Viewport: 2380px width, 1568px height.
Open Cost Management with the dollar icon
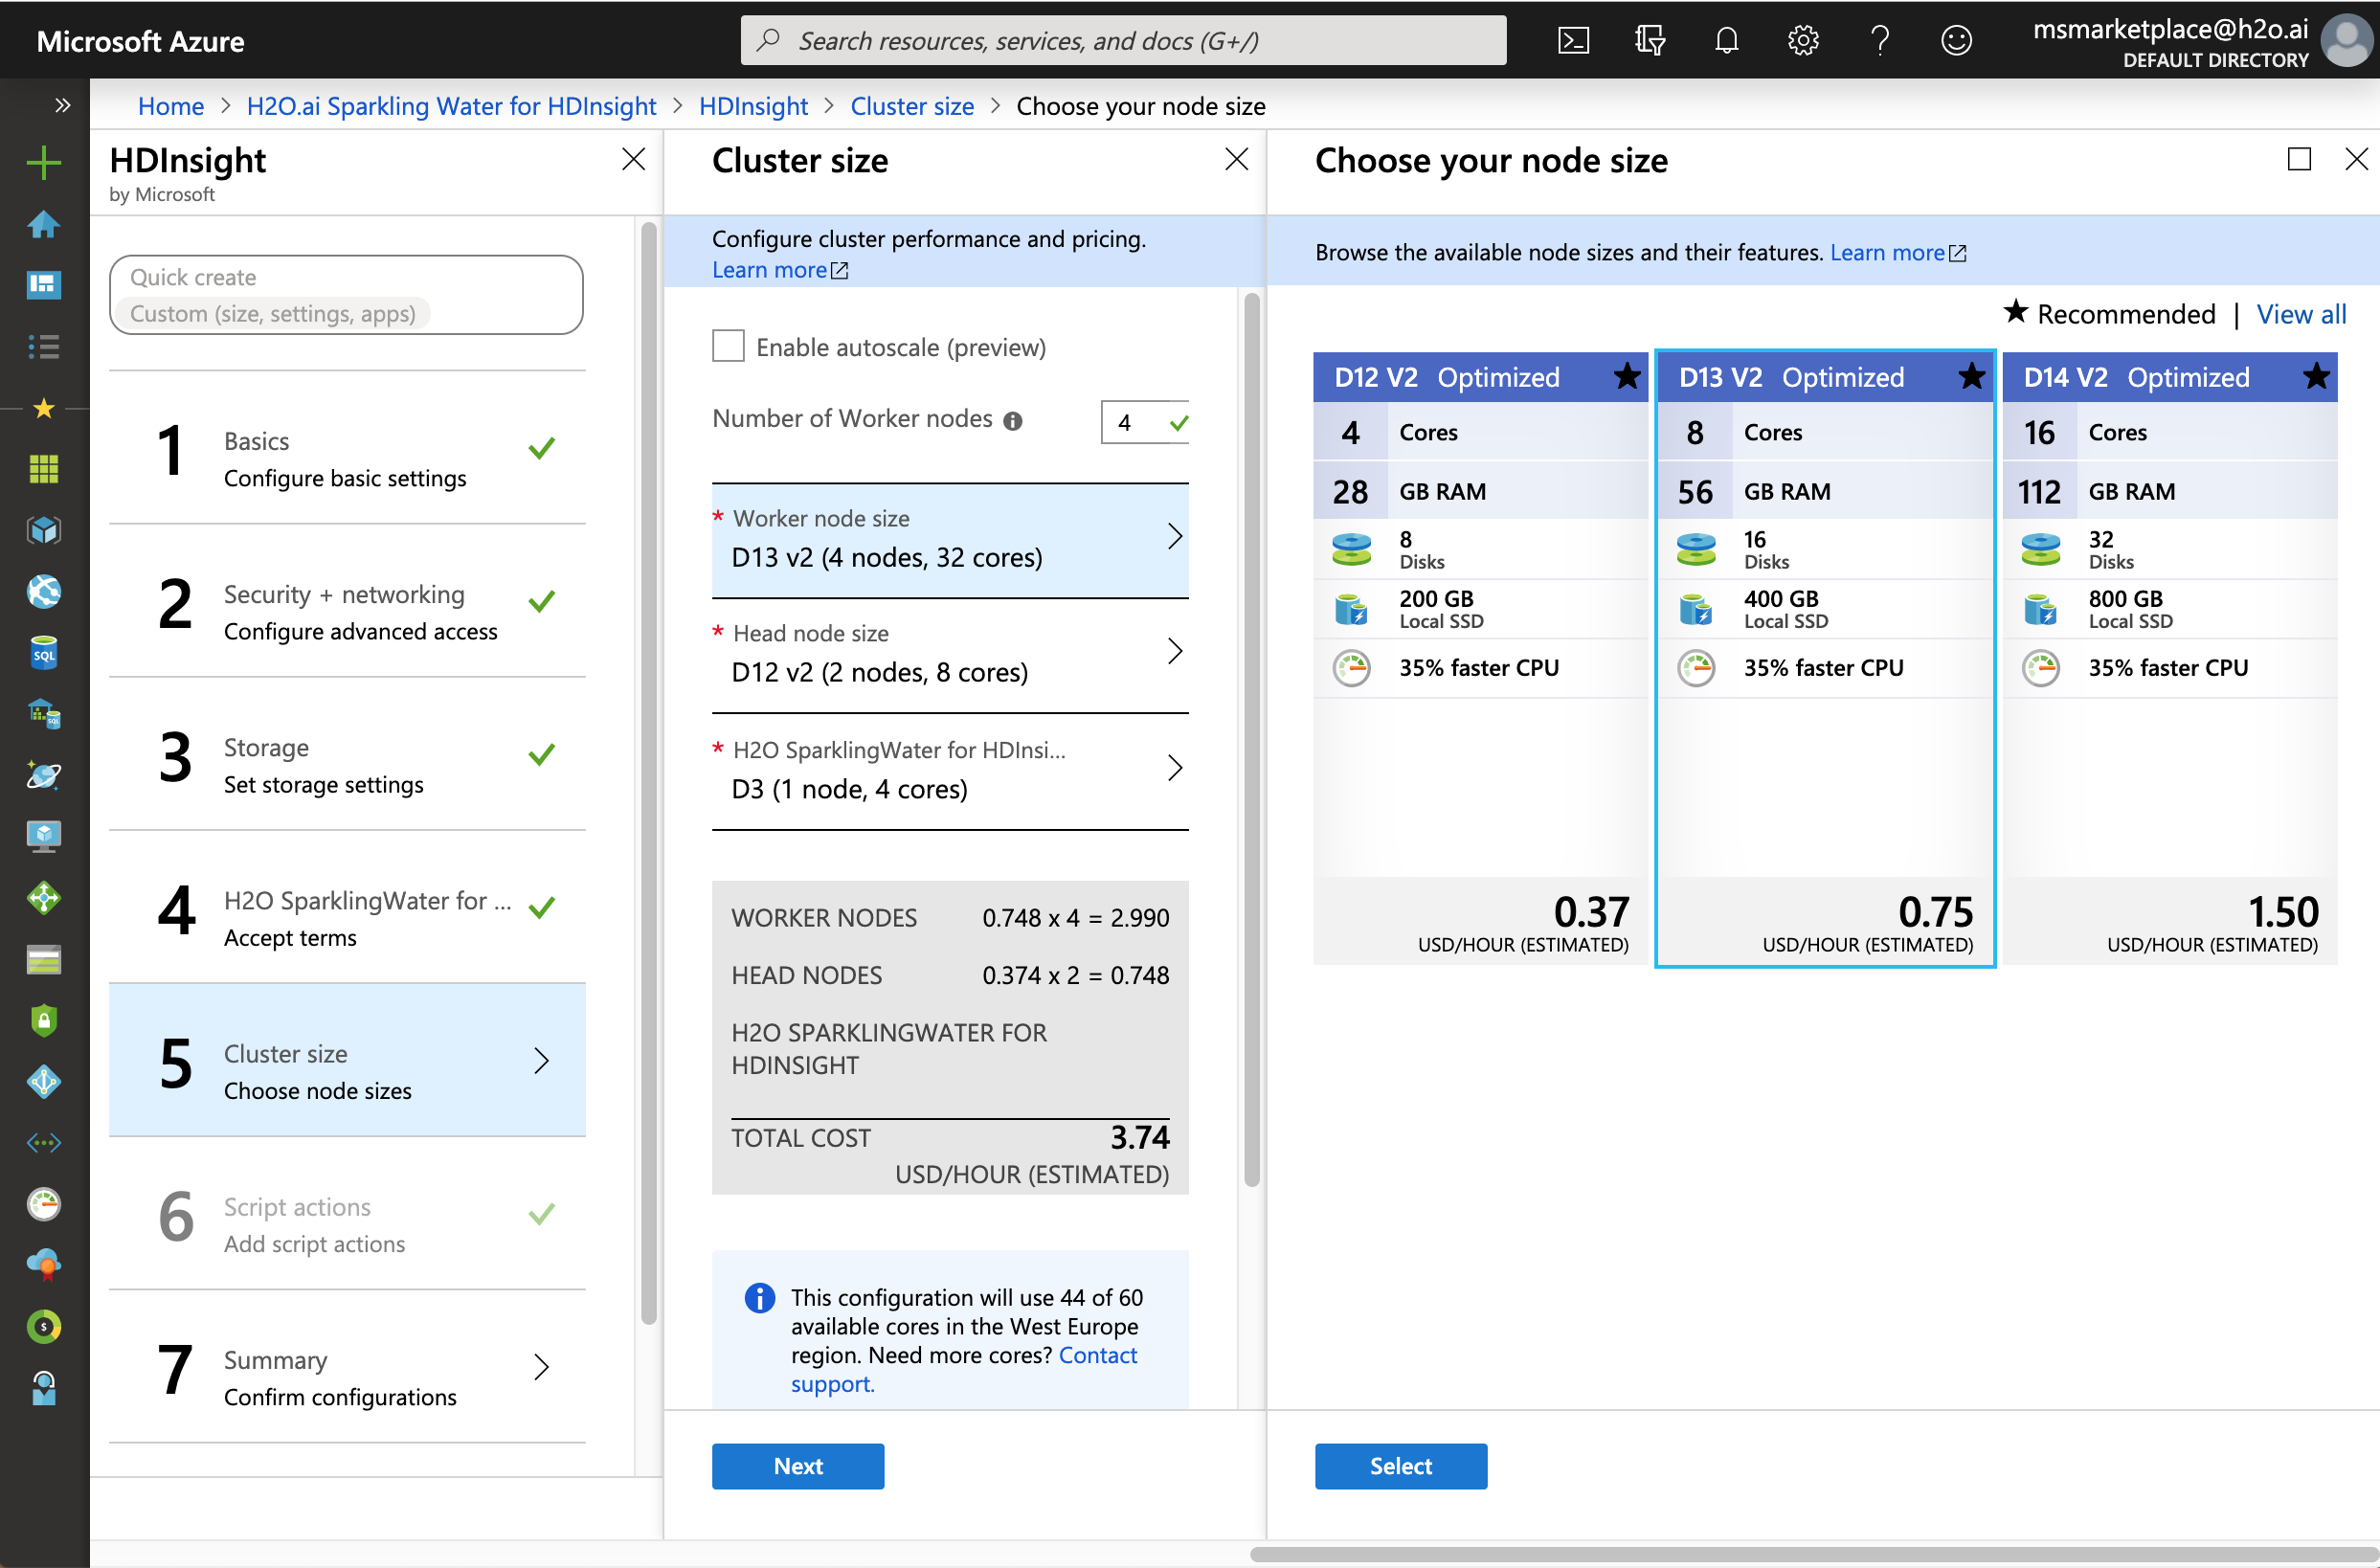[44, 1327]
